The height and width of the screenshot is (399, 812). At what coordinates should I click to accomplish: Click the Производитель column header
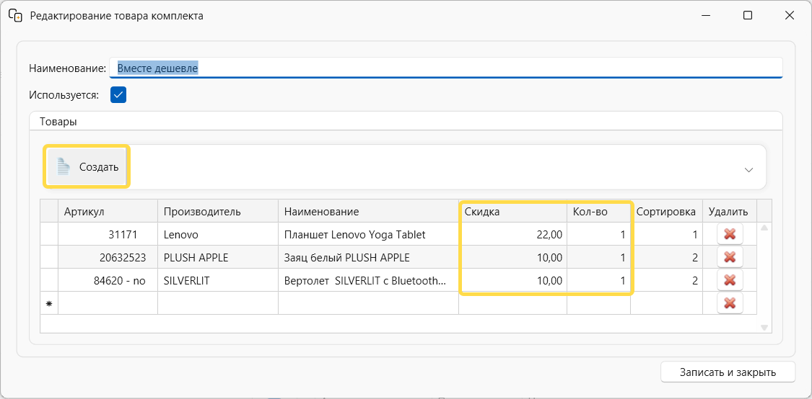pyautogui.click(x=217, y=211)
